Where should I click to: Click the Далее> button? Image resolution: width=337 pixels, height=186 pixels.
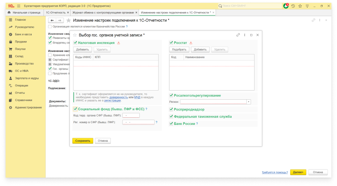(298, 172)
